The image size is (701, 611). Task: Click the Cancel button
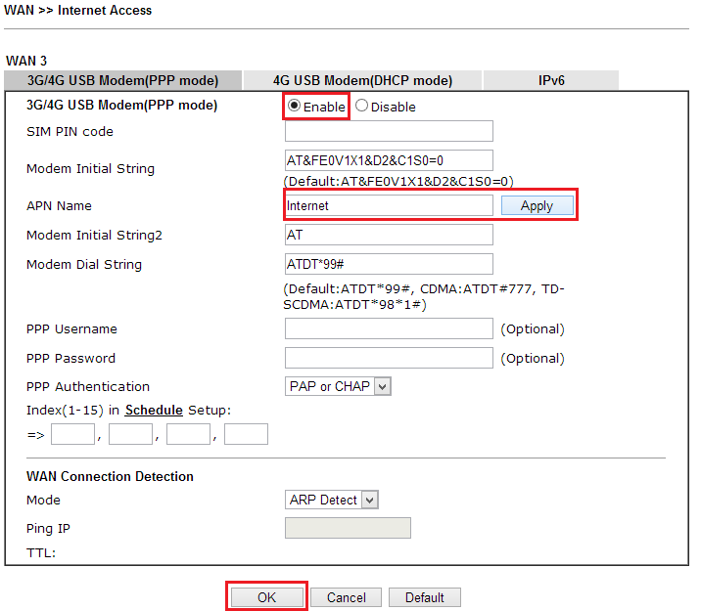[x=347, y=597]
